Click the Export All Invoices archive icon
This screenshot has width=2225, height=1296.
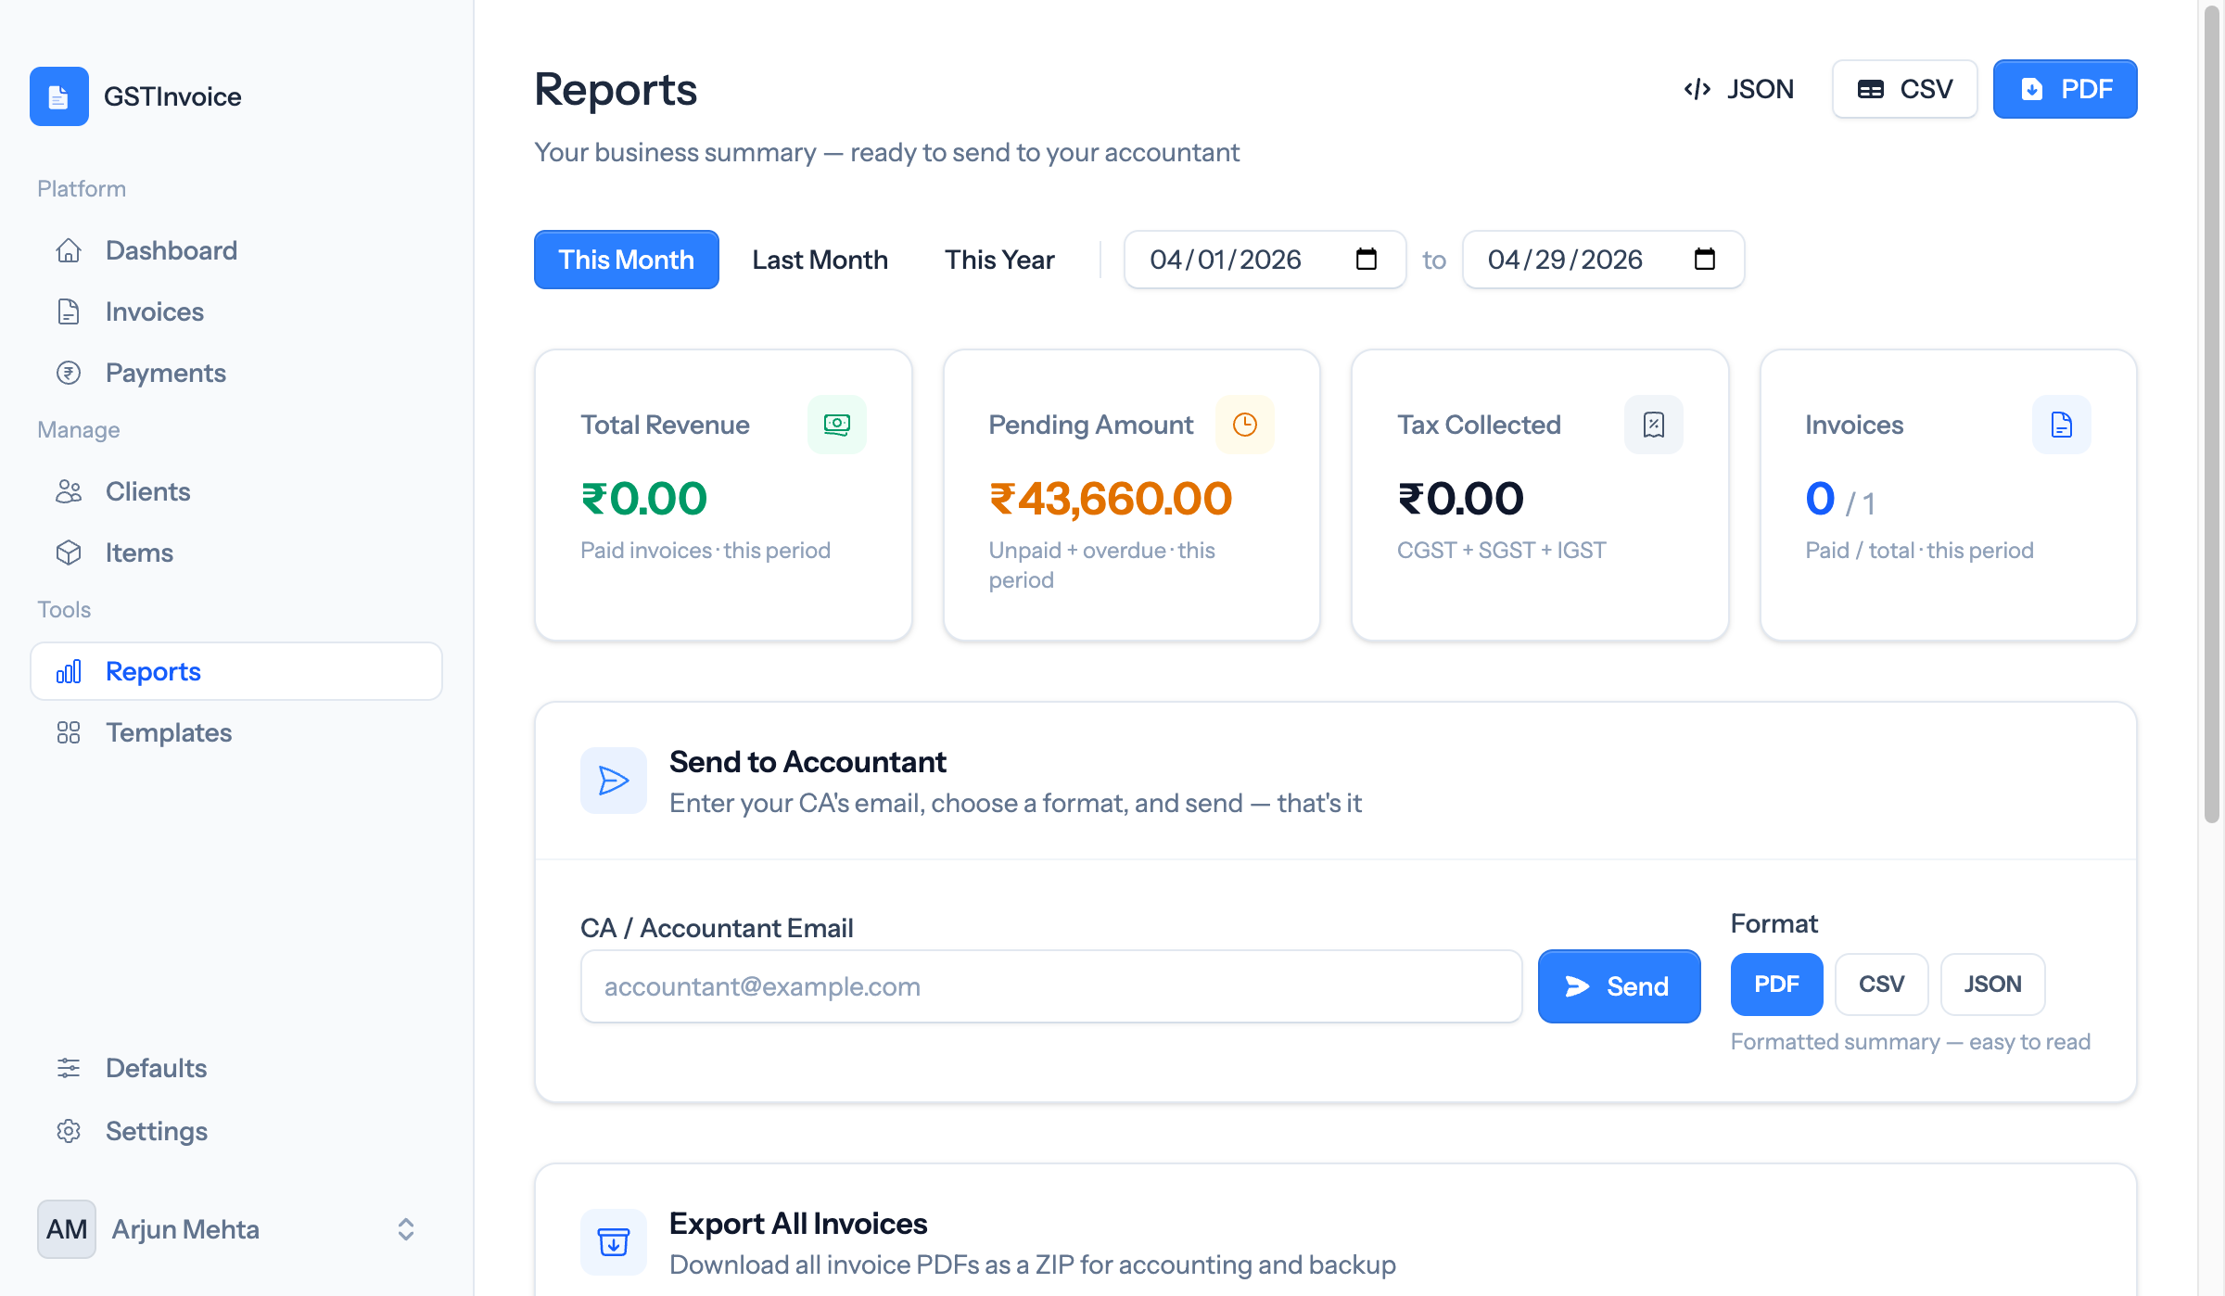[614, 1242]
